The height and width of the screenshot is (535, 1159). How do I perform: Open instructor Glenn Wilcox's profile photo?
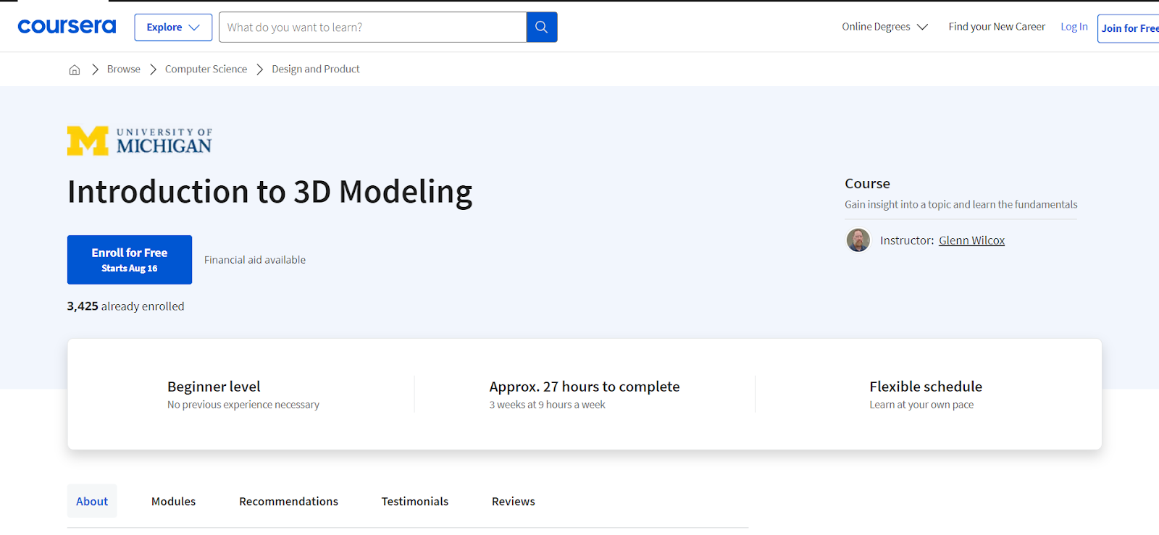(858, 240)
